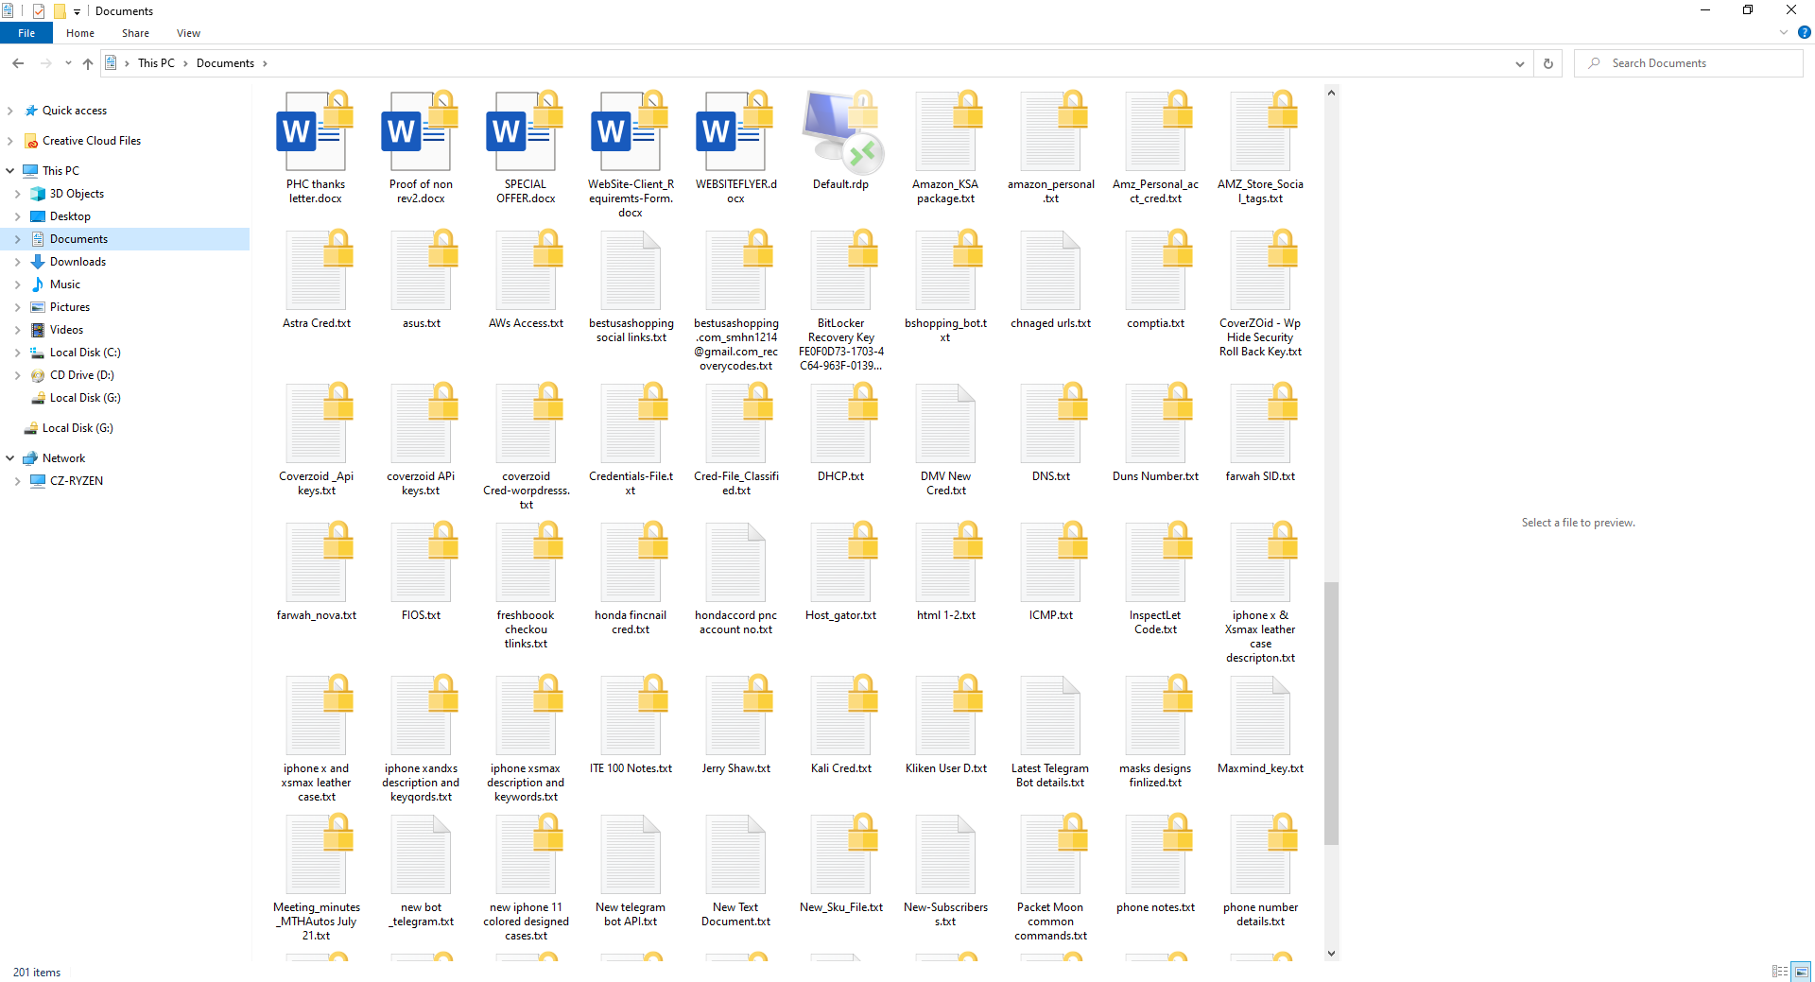Click the file list vertical scrollbar thumb
1815x982 pixels.
[x=1331, y=714]
